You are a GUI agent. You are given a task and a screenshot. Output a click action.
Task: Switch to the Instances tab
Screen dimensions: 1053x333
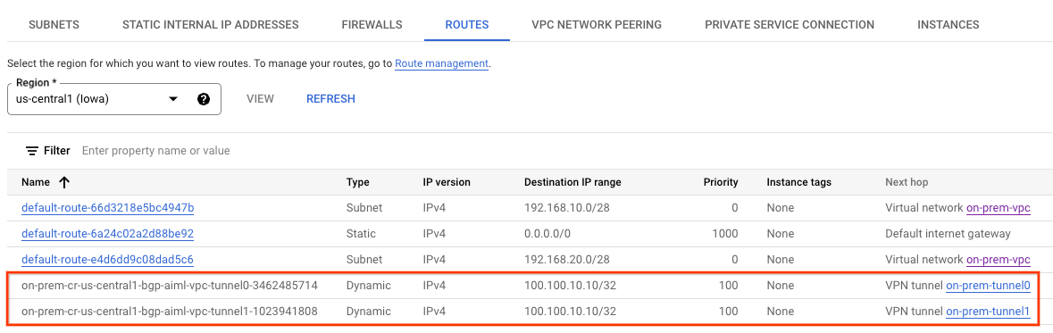click(x=949, y=25)
